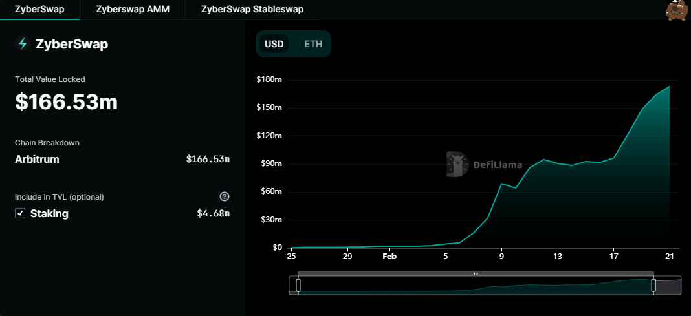Click the Chain Breakdown label
Screen dimensions: 691x316
pyautogui.click(x=47, y=143)
